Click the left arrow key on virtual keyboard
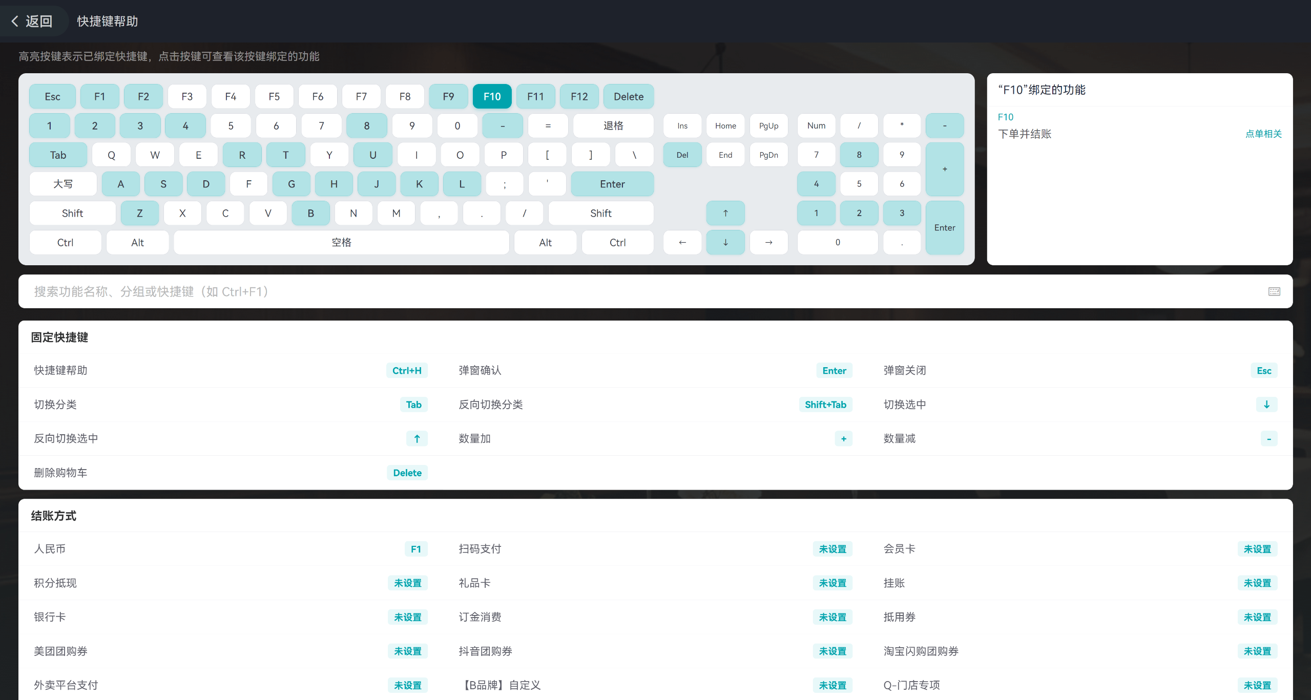This screenshot has height=700, width=1311. coord(682,242)
